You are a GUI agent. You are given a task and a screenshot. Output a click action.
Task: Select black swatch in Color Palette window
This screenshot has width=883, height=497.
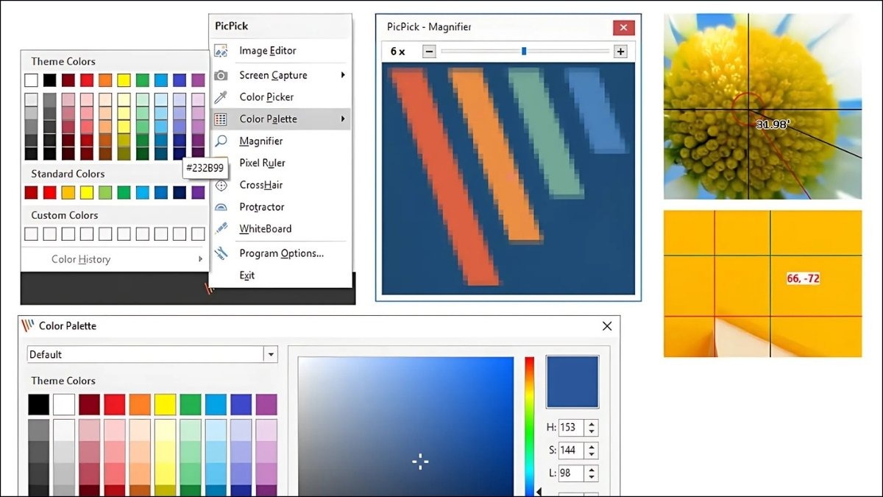click(39, 404)
